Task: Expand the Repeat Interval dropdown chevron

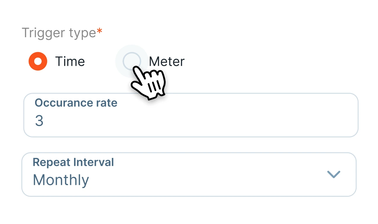Action: tap(334, 174)
